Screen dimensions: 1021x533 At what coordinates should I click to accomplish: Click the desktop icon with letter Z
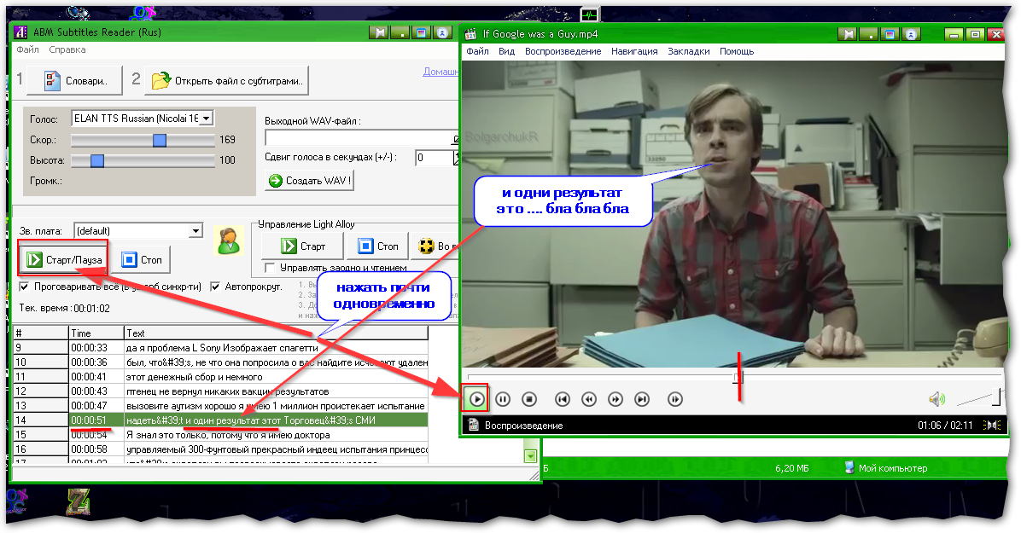[79, 501]
